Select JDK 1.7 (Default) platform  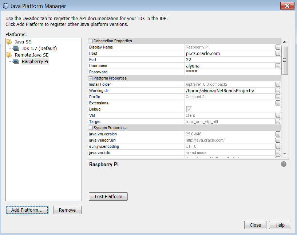(39, 48)
